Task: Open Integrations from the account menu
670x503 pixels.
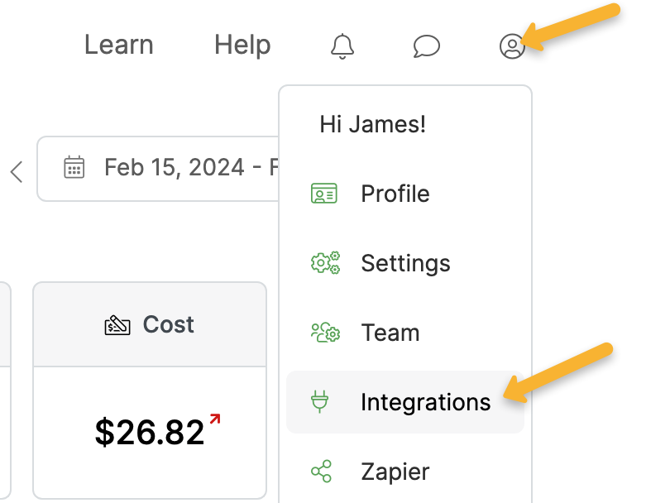Action: [x=425, y=402]
